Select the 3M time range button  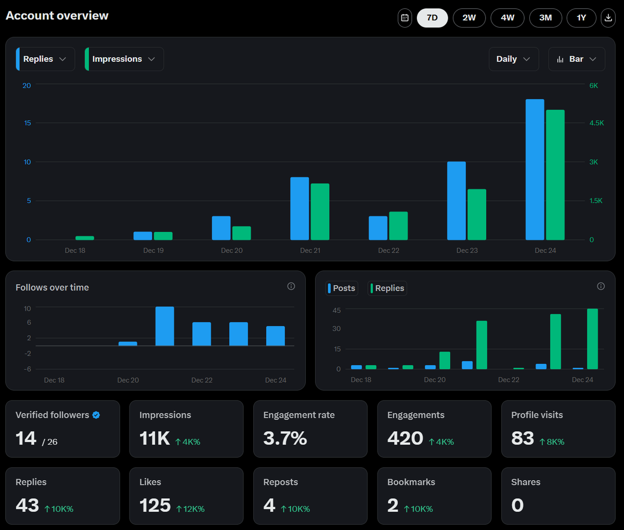(546, 18)
